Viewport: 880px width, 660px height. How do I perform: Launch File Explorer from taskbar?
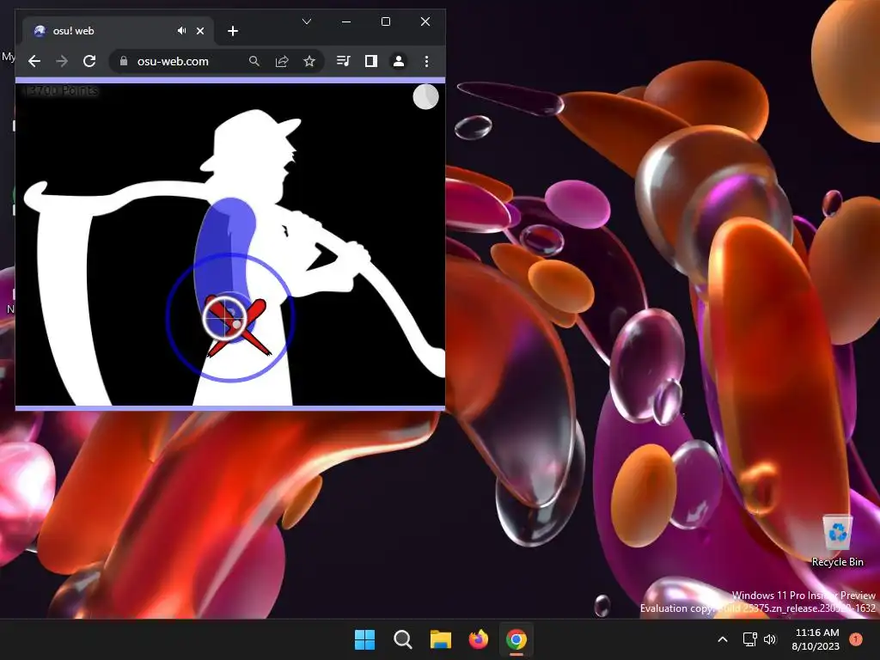(441, 639)
